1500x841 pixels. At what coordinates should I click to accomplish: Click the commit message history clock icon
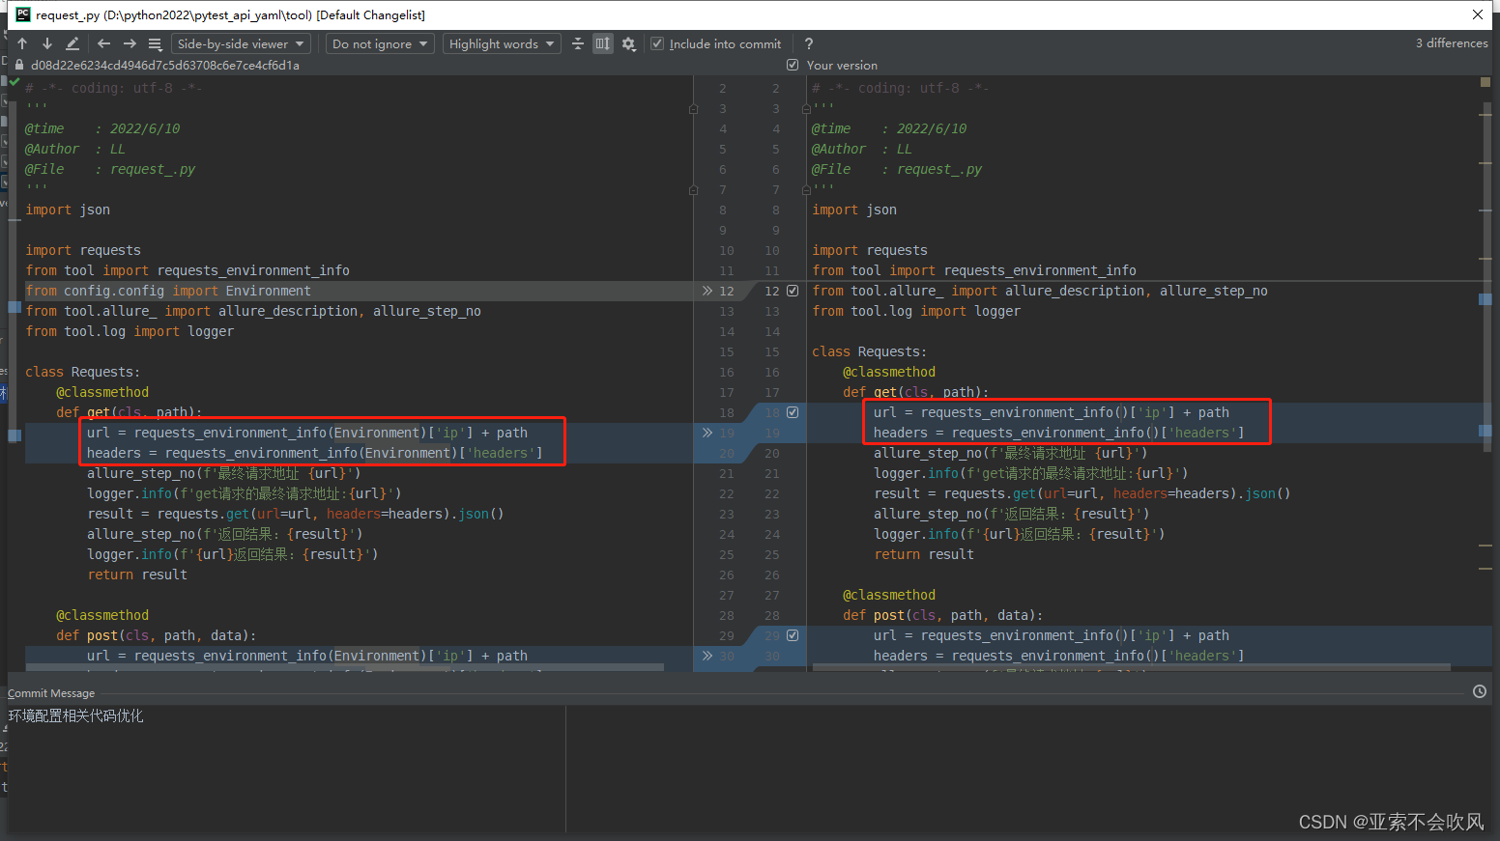tap(1480, 691)
